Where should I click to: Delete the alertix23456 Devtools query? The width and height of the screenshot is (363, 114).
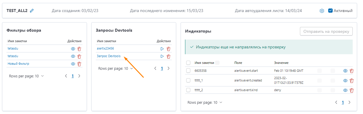pos(169,49)
